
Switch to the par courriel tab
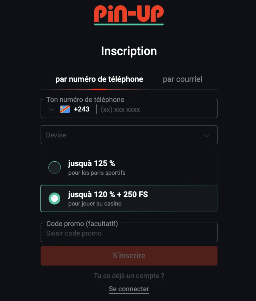[x=182, y=79]
